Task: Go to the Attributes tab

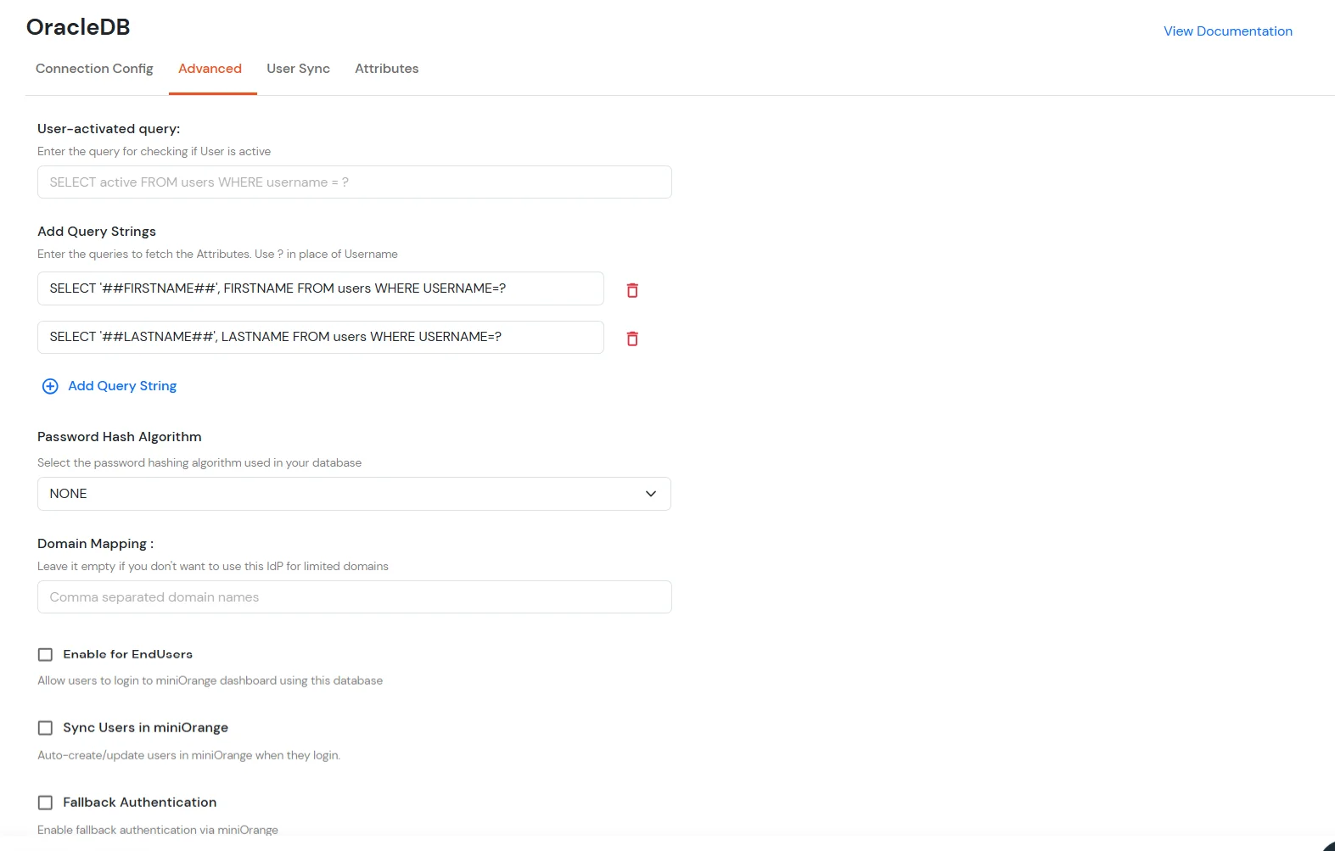Action: pos(386,69)
